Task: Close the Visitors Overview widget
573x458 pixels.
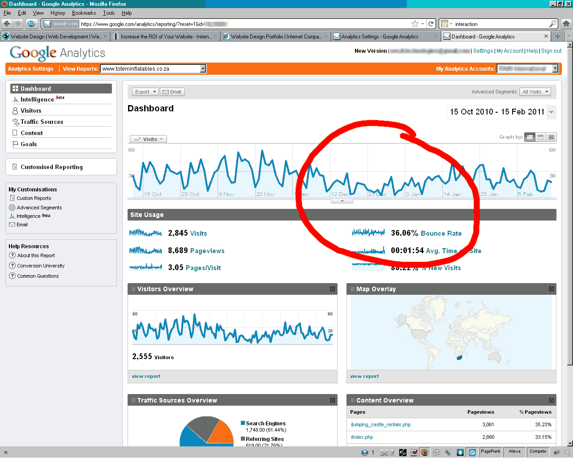Action: click(x=333, y=289)
